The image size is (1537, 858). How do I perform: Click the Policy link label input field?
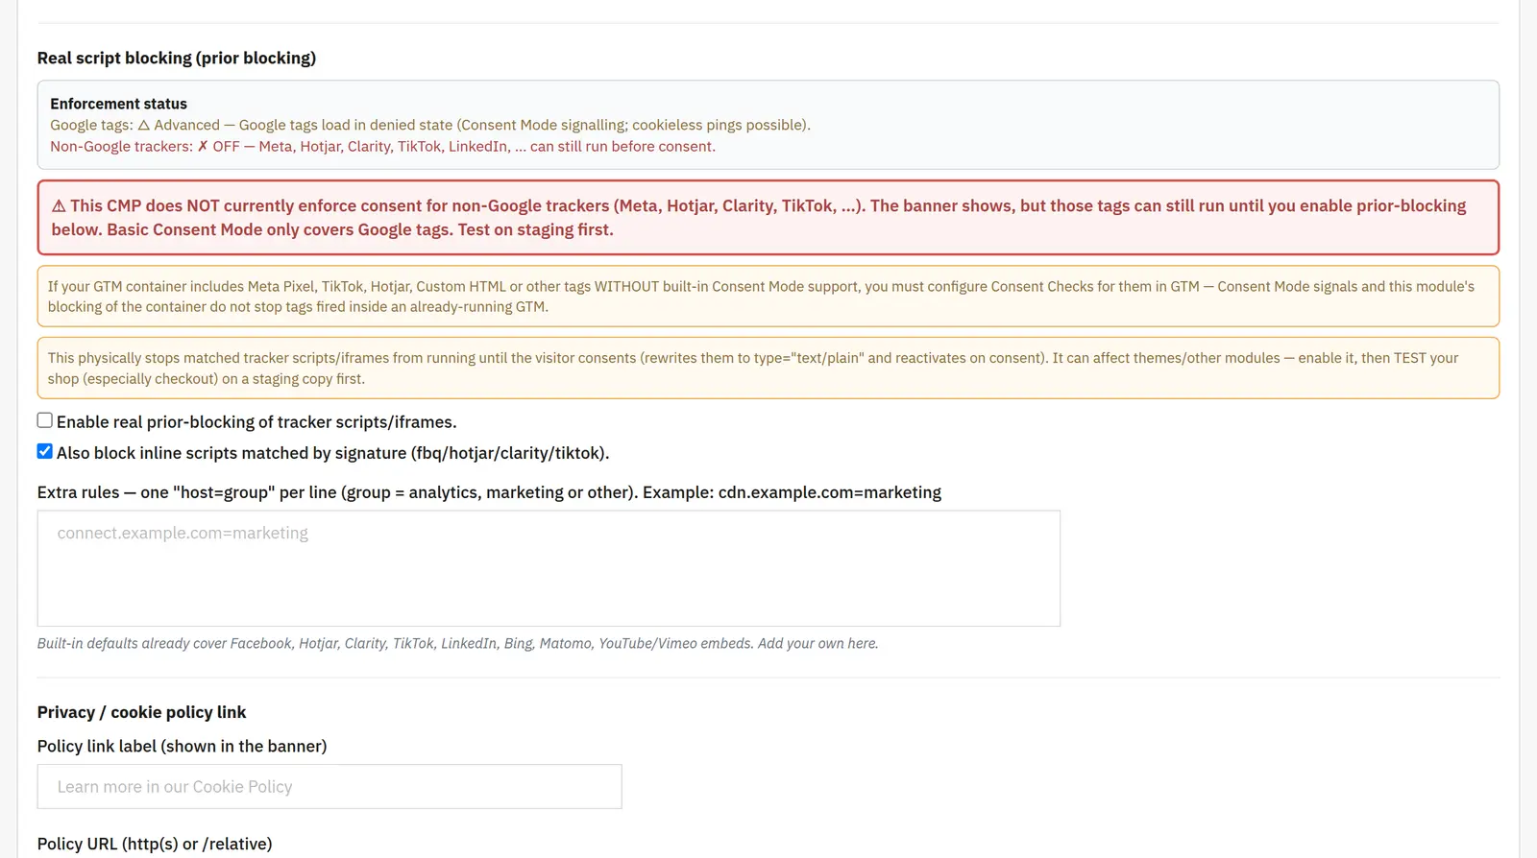[x=329, y=786]
